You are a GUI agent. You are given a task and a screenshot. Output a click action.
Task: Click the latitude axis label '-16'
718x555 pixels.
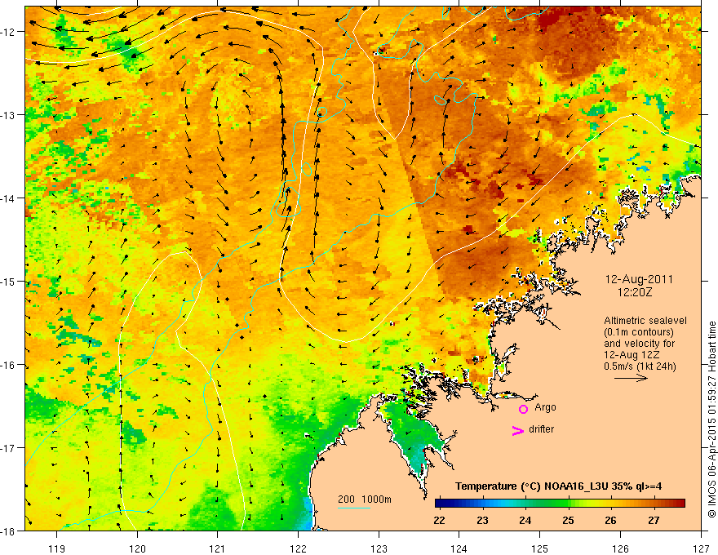tap(8, 365)
